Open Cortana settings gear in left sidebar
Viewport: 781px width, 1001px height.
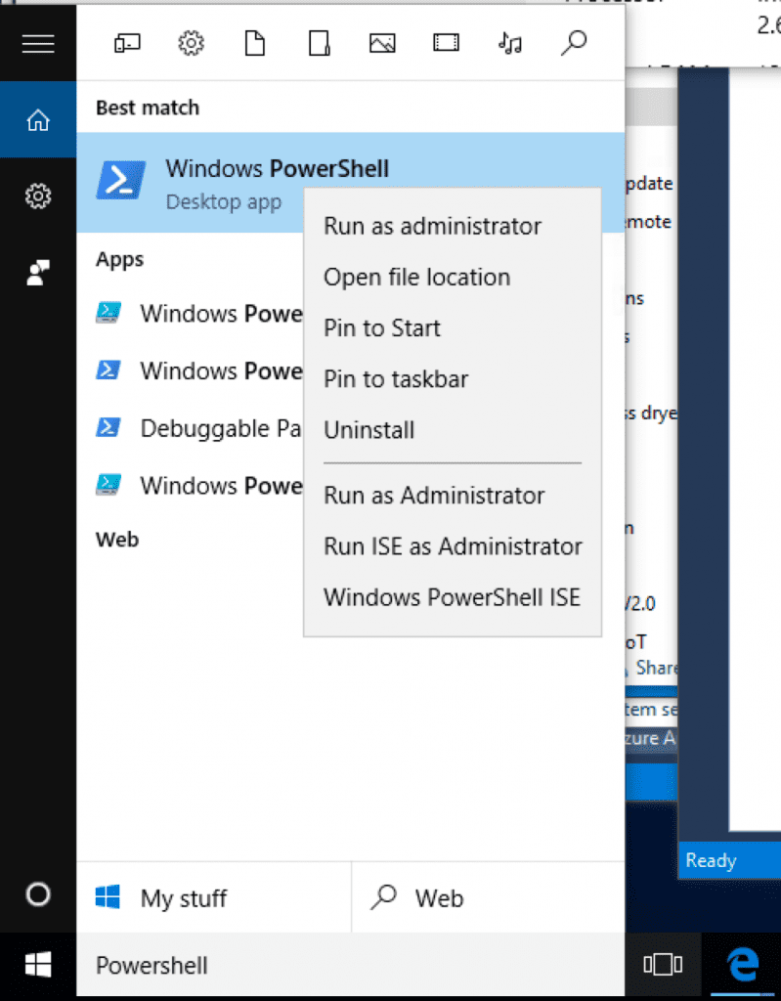pyautogui.click(x=38, y=196)
